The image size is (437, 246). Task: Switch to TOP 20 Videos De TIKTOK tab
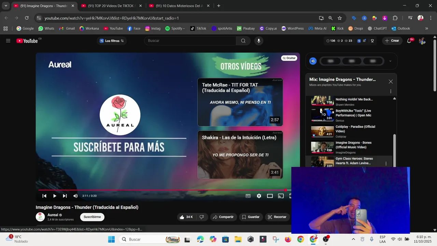click(x=111, y=6)
